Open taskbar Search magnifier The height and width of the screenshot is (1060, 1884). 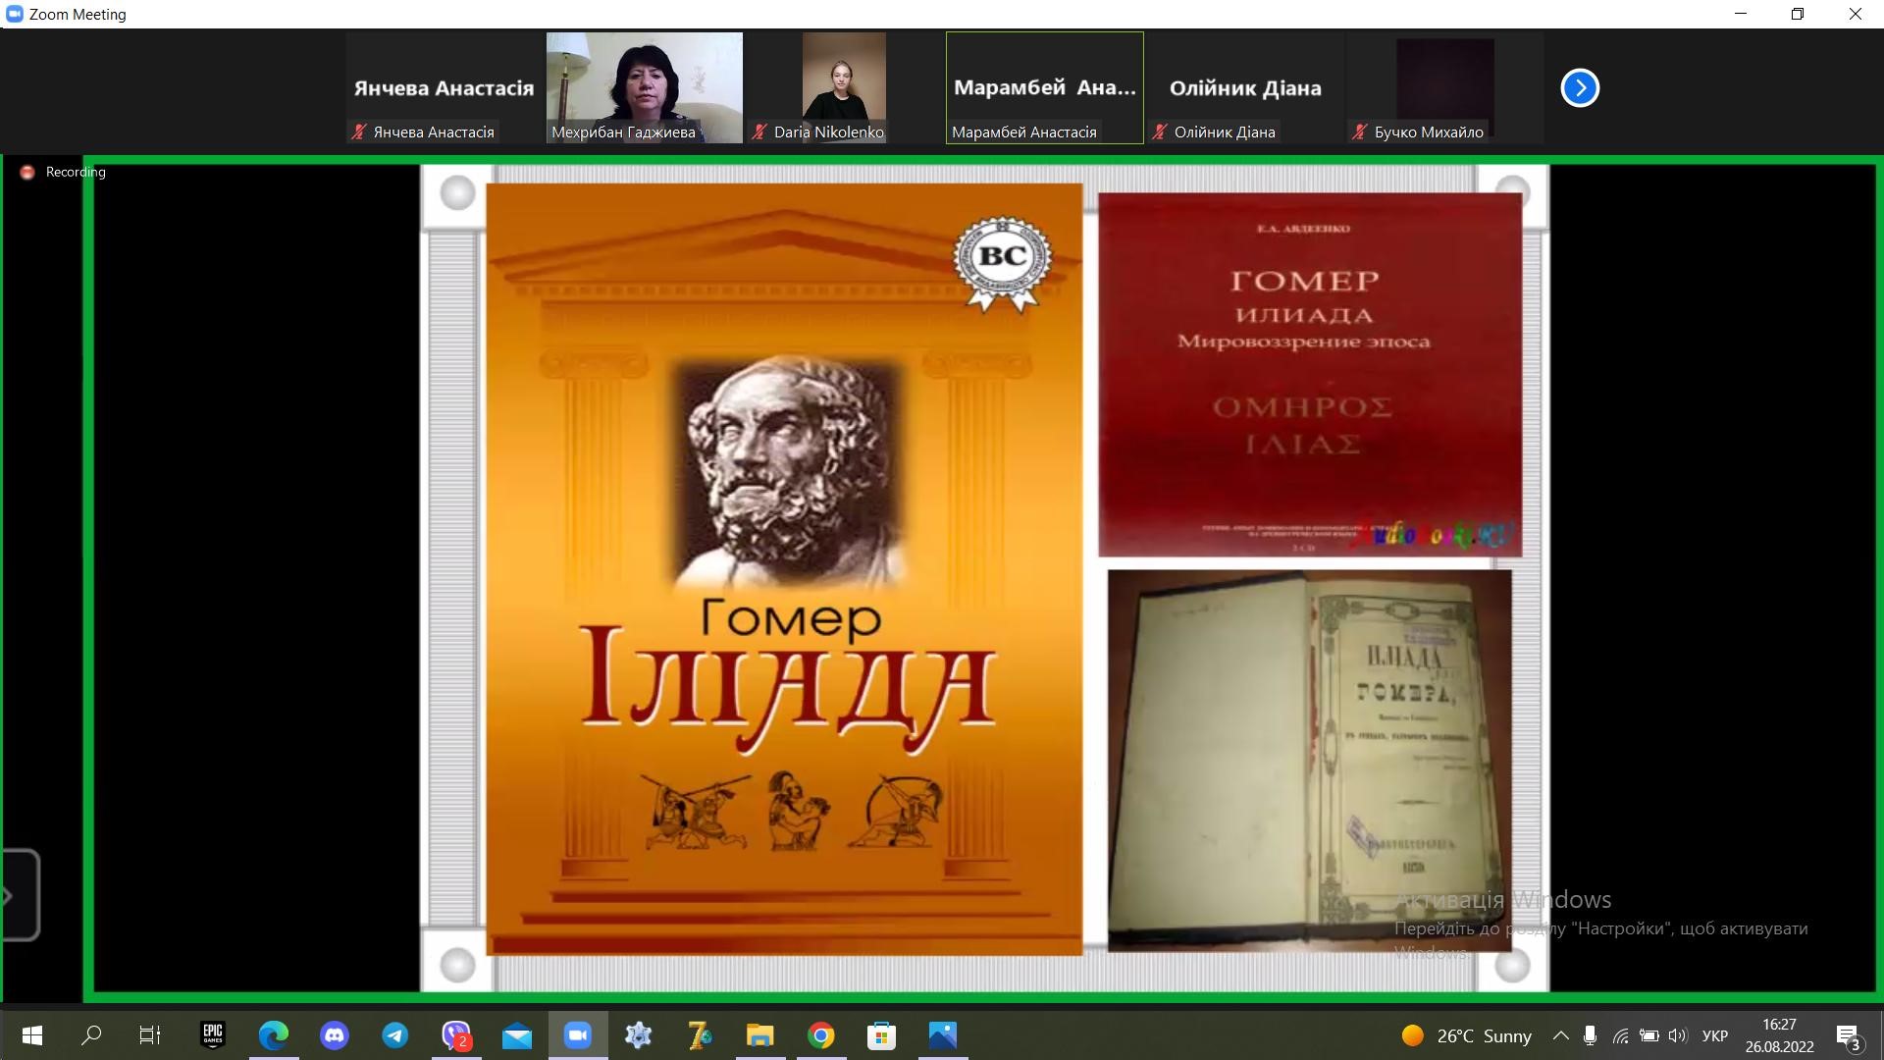[91, 1034]
